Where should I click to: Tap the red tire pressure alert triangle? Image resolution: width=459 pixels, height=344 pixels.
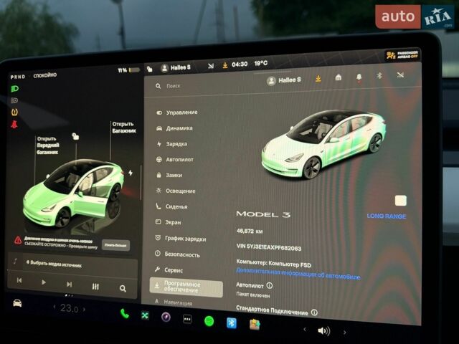[18, 241]
